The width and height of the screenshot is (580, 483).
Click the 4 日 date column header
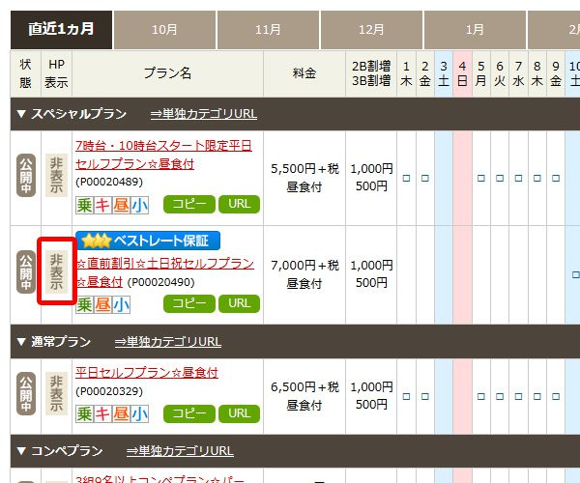coord(462,73)
